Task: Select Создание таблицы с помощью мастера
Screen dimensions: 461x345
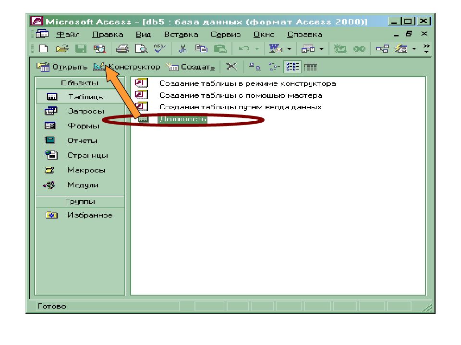Action: click(x=229, y=95)
